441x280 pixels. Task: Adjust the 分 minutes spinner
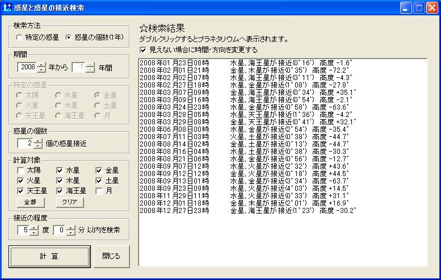pyautogui.click(x=71, y=230)
